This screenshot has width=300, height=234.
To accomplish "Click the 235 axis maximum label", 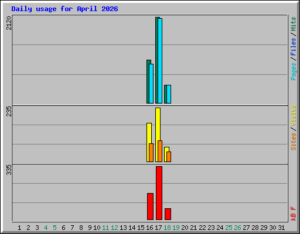I will pos(9,111).
